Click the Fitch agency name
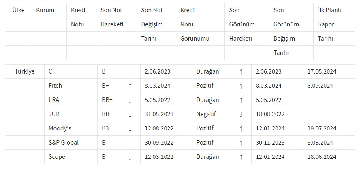The width and height of the screenshot is (357, 173). tap(55, 86)
